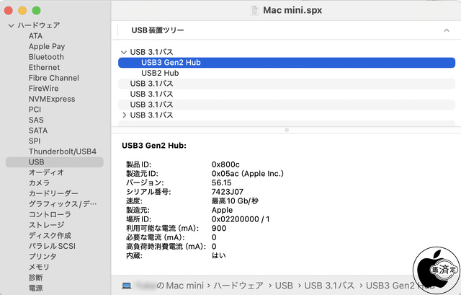Click the computer icon in path bar
The width and height of the screenshot is (461, 295).
127,286
